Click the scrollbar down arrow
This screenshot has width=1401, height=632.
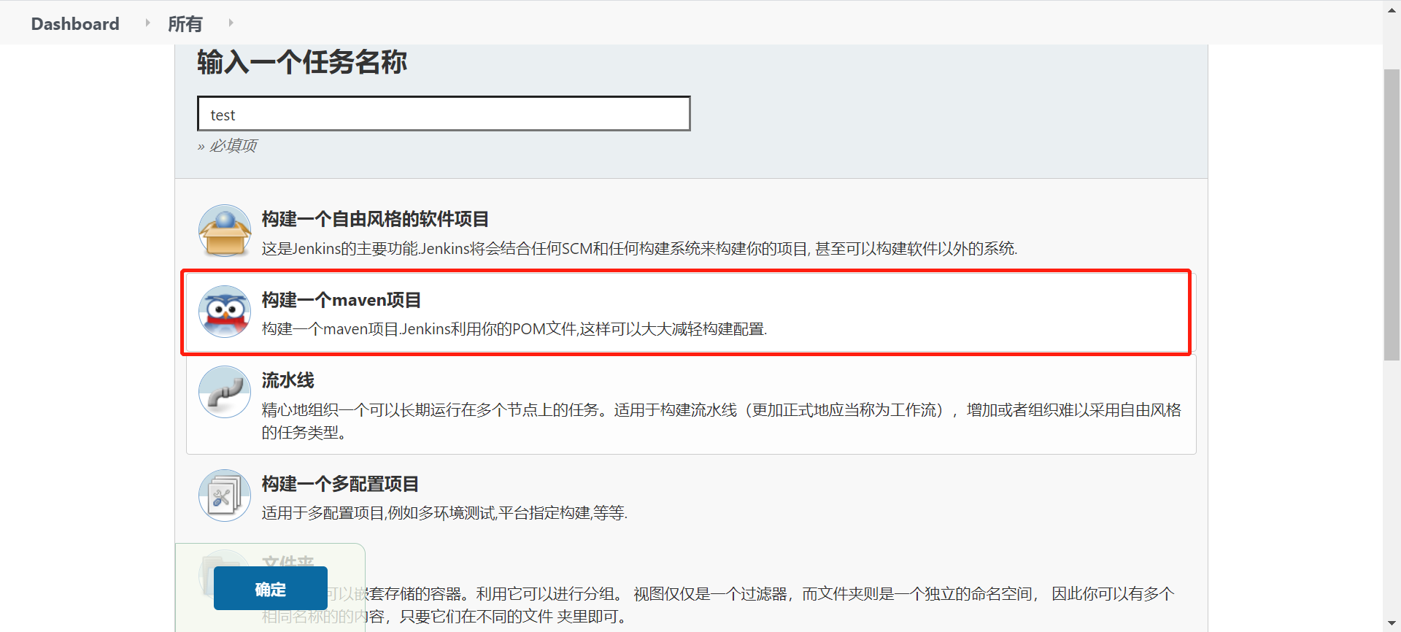1392,623
